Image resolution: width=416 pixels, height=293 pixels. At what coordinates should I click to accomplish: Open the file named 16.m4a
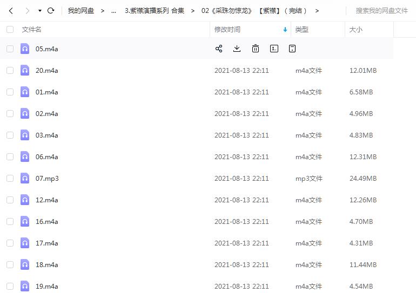(46, 221)
